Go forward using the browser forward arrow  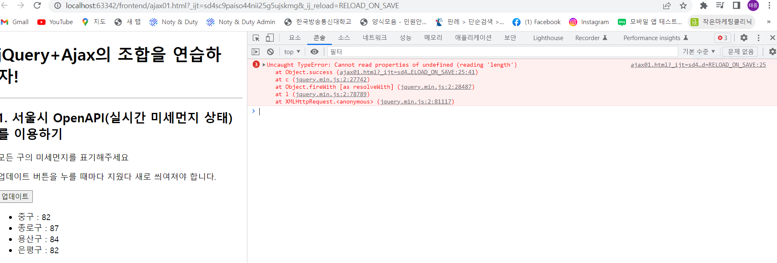(21, 5)
